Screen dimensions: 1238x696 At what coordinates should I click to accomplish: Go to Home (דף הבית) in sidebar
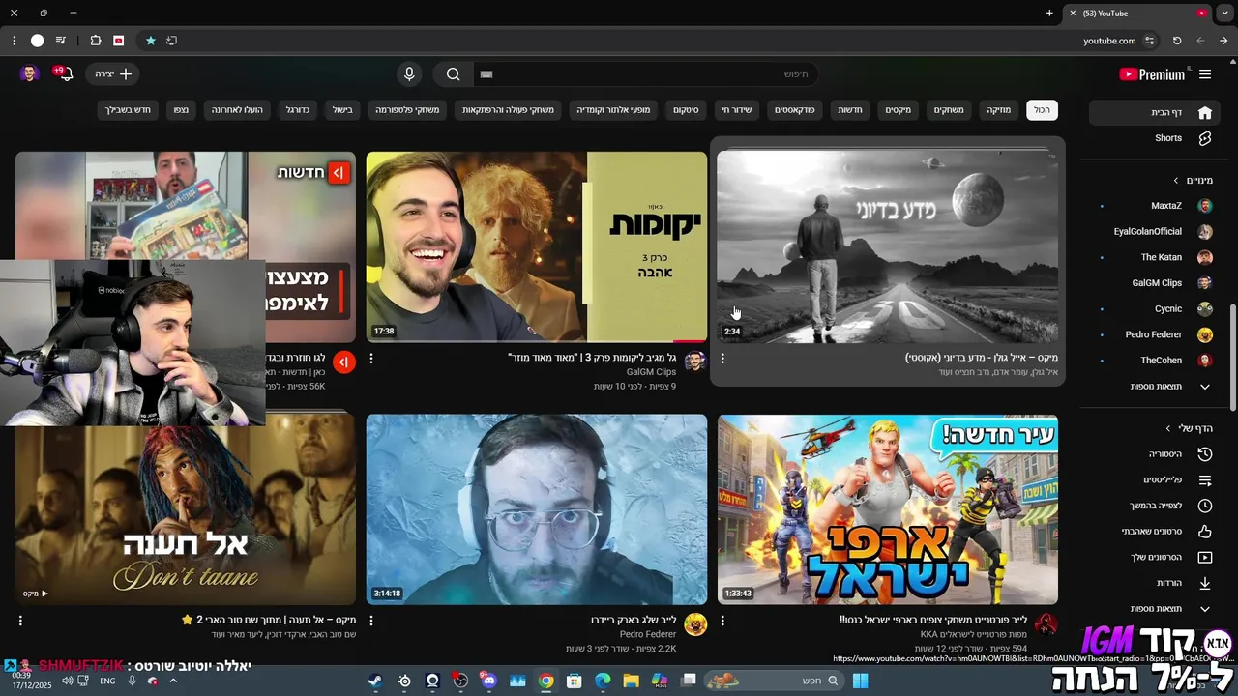pos(1157,112)
